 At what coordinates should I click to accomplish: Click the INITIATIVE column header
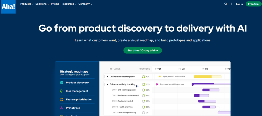click(x=115, y=69)
